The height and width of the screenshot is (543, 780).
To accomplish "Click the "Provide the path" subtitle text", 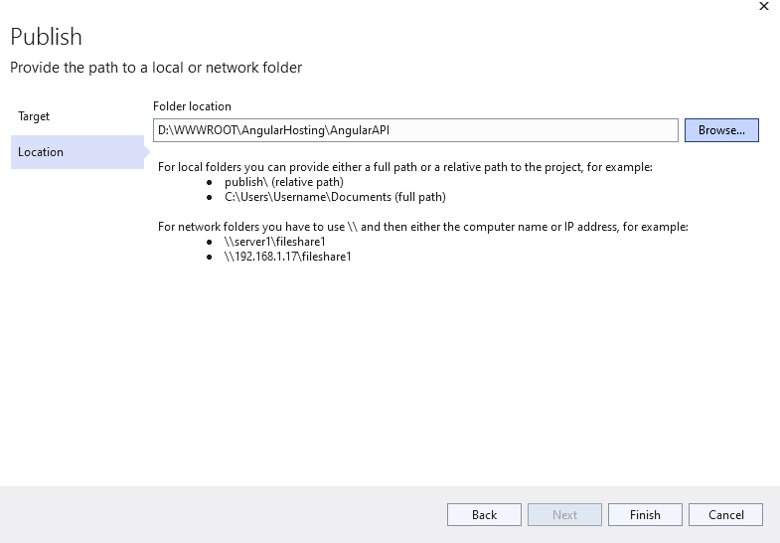I will (156, 68).
